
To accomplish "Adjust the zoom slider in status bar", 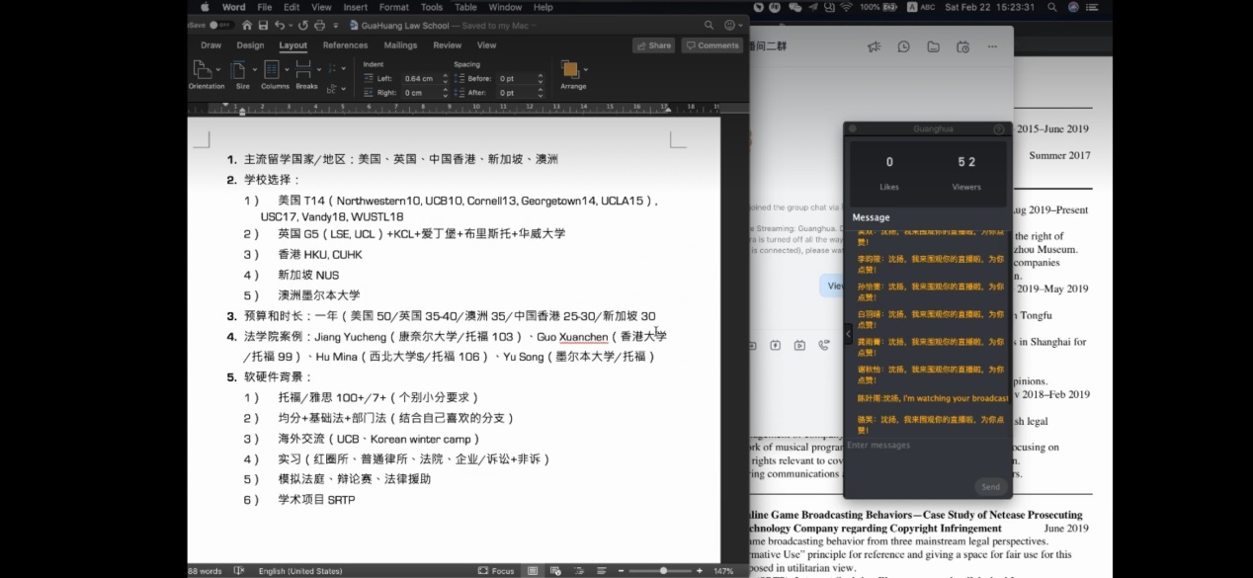I will tap(663, 571).
